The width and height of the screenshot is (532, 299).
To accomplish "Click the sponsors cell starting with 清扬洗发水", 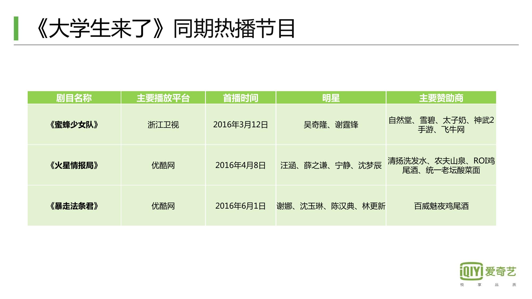I will [x=441, y=165].
